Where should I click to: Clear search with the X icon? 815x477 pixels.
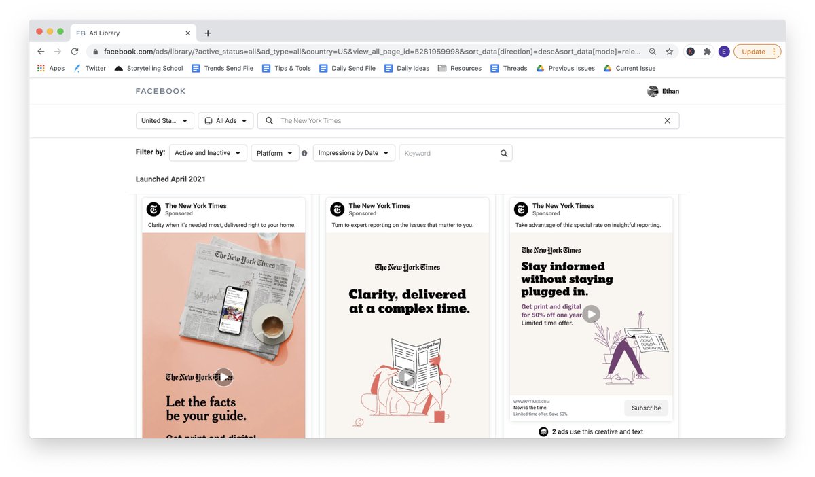pos(667,120)
